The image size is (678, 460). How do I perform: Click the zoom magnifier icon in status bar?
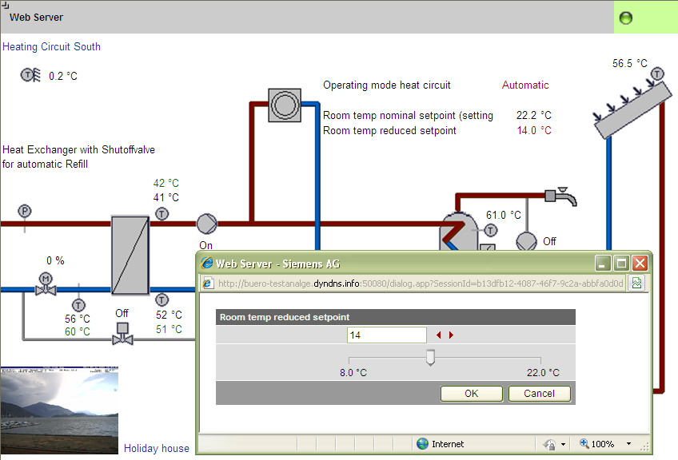pos(584,443)
